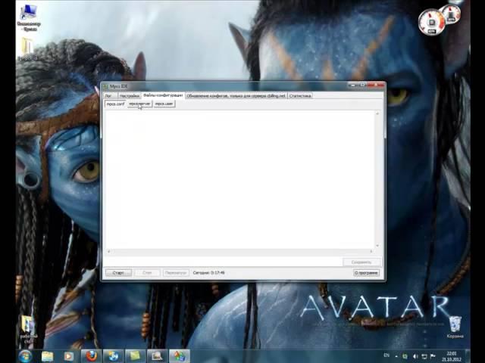Click the taskbar clock showing 22:01
Viewport: 485px width, 363px height.
click(452, 356)
